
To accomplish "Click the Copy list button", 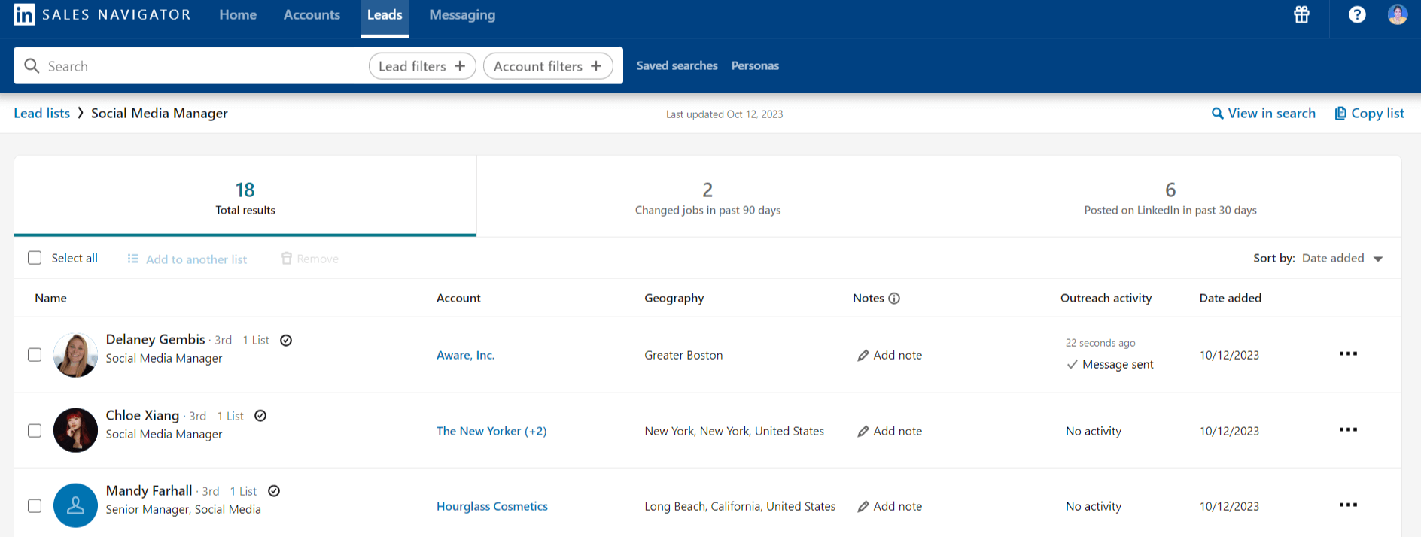I will tap(1369, 114).
